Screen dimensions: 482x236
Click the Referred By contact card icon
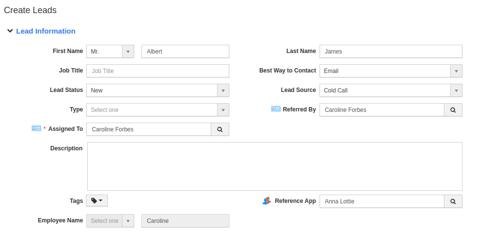click(276, 109)
